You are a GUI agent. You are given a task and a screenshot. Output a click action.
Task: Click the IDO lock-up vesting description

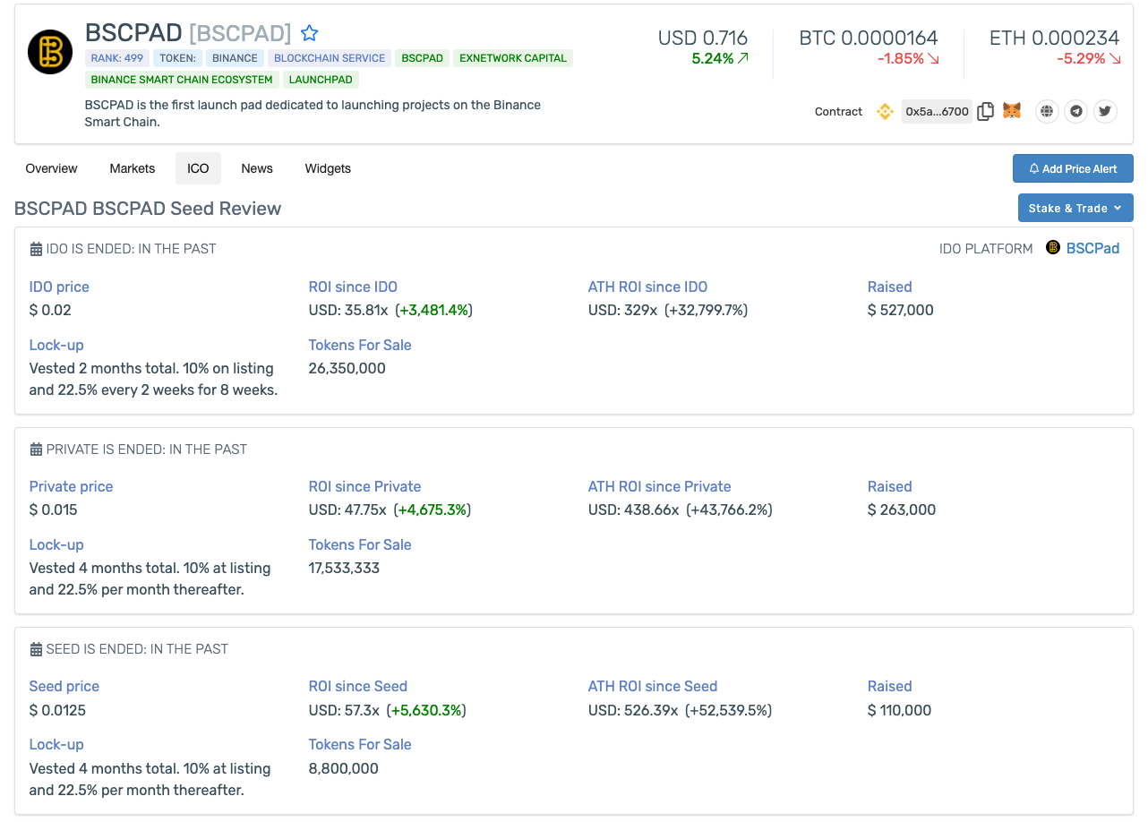(x=153, y=379)
